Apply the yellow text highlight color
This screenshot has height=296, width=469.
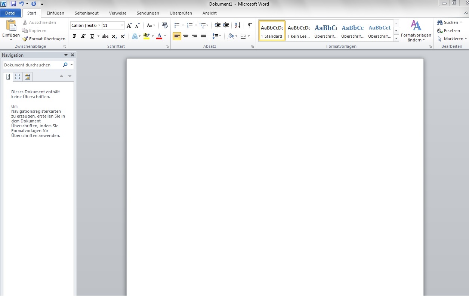tap(146, 36)
